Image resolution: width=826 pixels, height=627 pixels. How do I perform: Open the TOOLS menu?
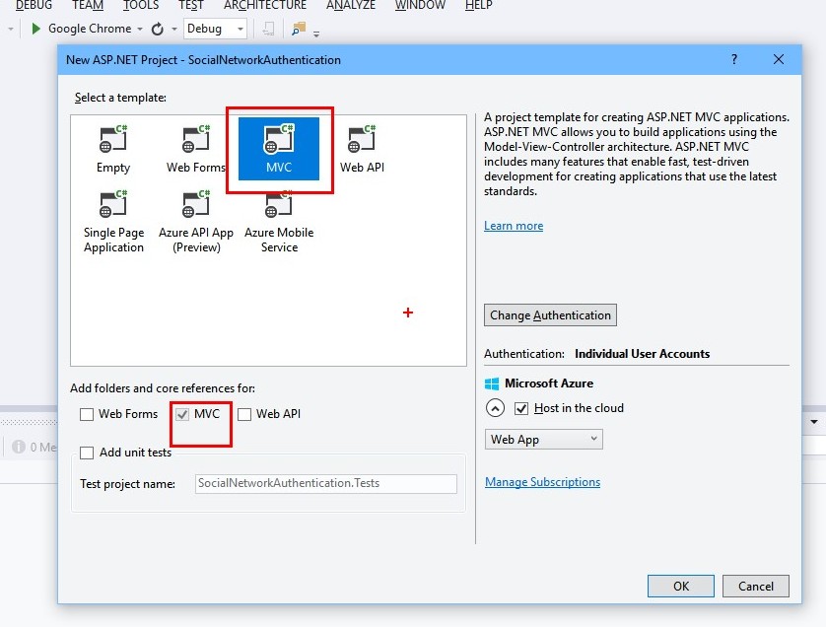(x=141, y=5)
